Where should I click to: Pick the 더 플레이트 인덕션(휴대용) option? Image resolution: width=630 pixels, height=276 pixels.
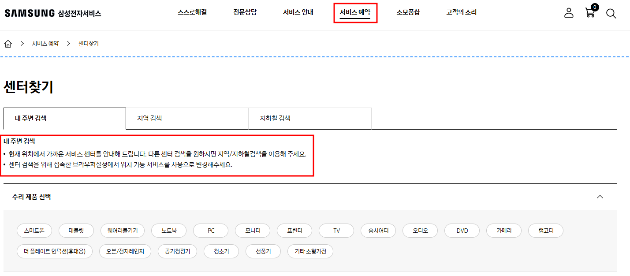coord(55,252)
